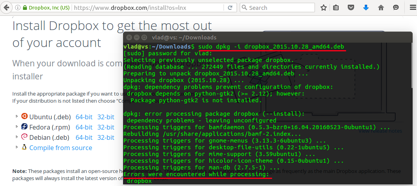Screen dimensions: 417x186
Task: Expand the Debian (.deb) row triangle
Action: 17,137
